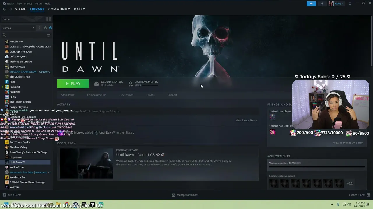The image size is (373, 209).
Task: Open the Help menu
Action: [48, 4]
